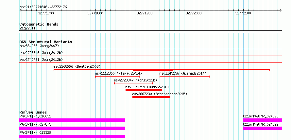The height and width of the screenshot is (140, 291).
Task: Click the 32772100 ruler position
Action: [243, 13]
